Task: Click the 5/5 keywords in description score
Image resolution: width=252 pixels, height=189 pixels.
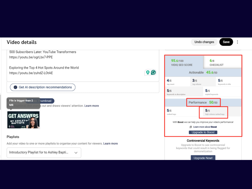Action: (184, 92)
